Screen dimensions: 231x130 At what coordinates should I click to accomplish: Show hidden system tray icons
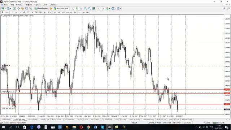[x=196, y=127]
